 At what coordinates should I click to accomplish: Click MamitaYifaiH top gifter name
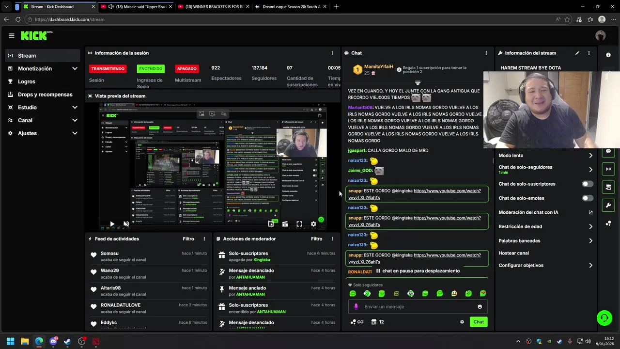tap(378, 66)
